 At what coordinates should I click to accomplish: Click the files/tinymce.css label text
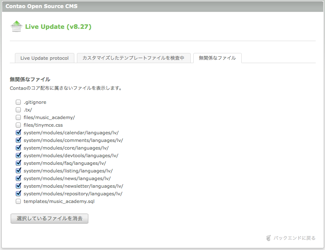(x=43, y=125)
